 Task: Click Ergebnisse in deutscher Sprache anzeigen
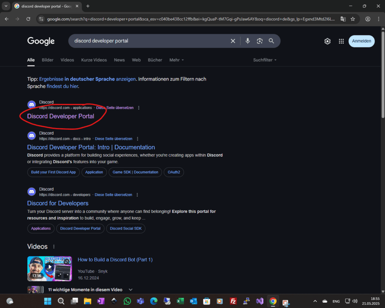point(87,79)
